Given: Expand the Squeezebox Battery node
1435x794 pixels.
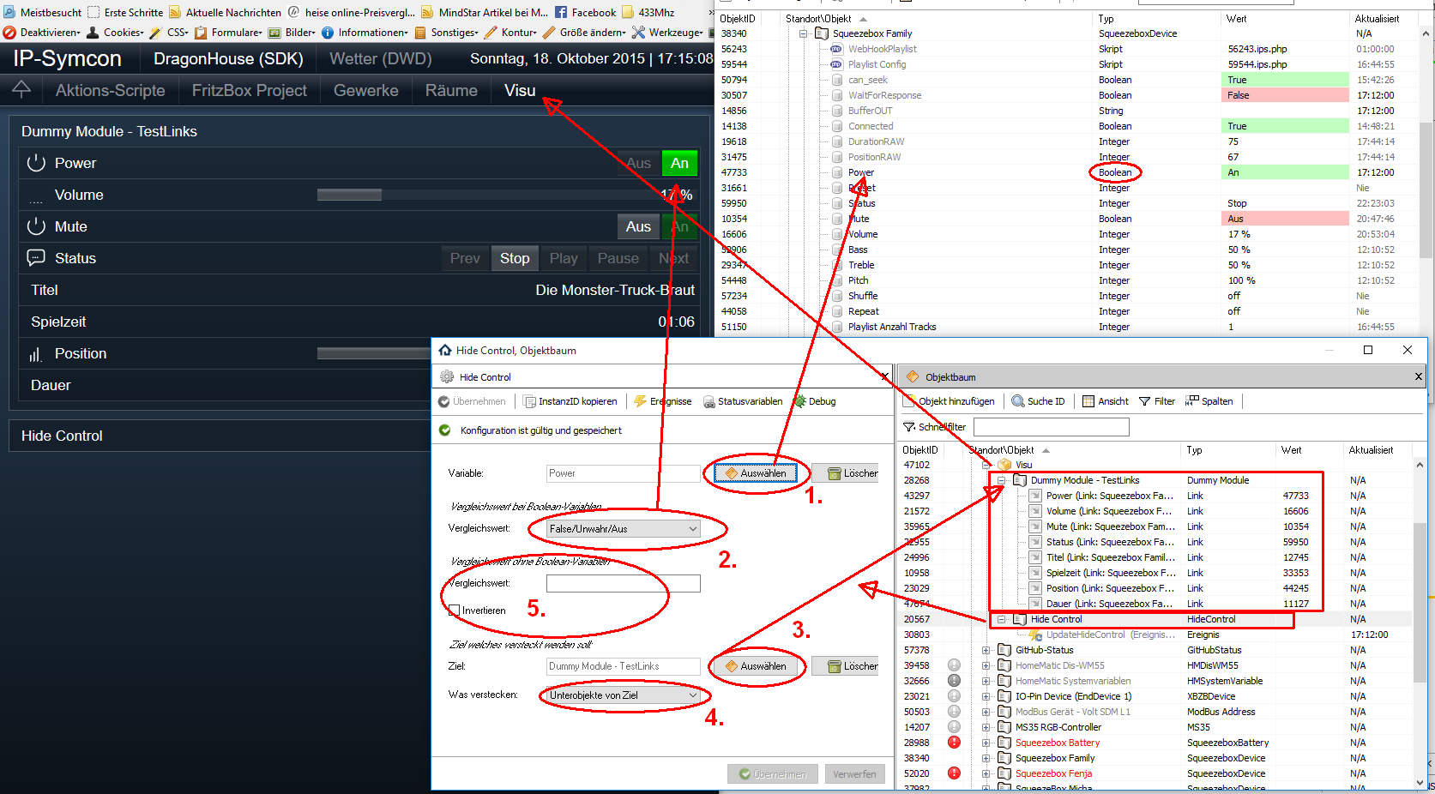Looking at the screenshot, I should pyautogui.click(x=986, y=743).
